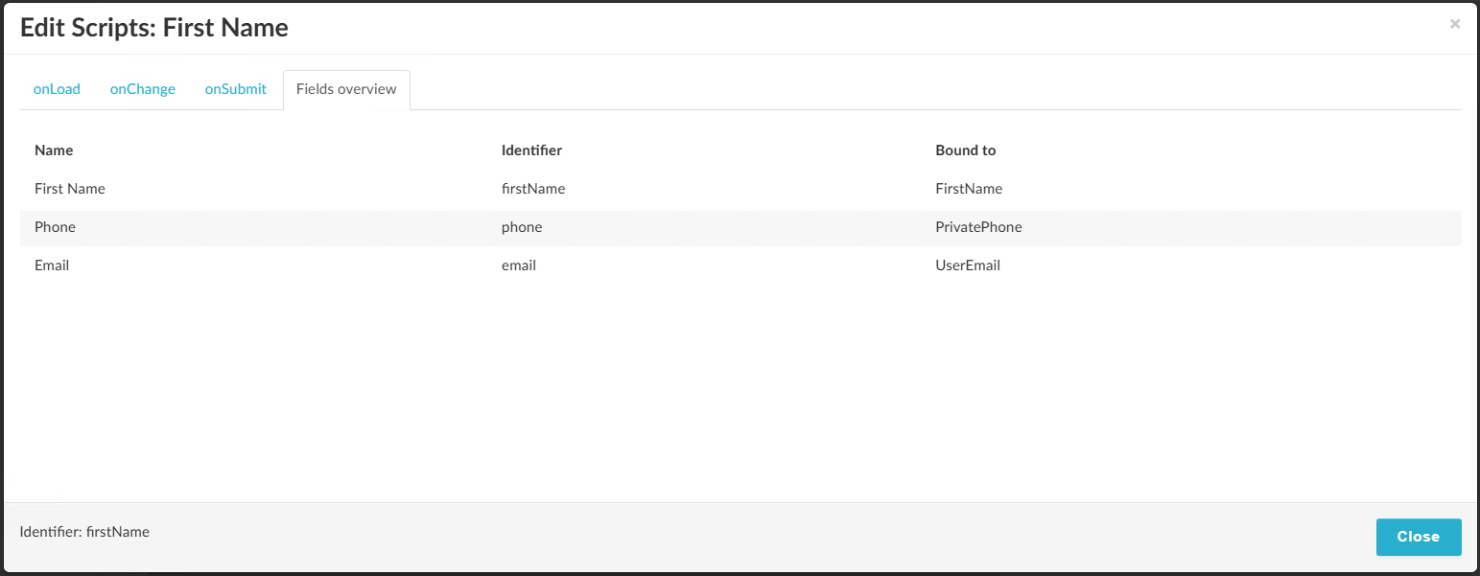1480x576 pixels.
Task: Select the Fields overview tab
Action: click(x=346, y=89)
